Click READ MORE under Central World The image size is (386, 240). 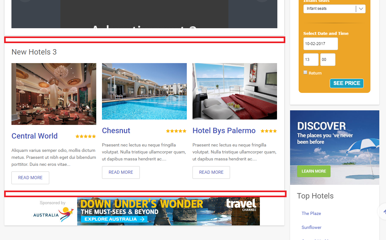pyautogui.click(x=30, y=178)
